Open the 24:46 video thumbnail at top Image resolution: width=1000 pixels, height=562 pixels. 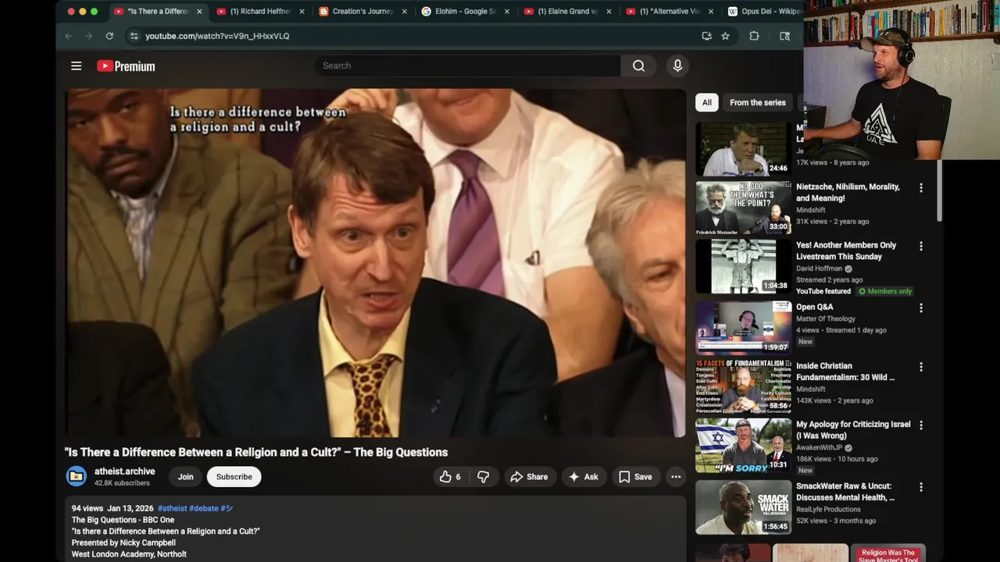point(743,149)
